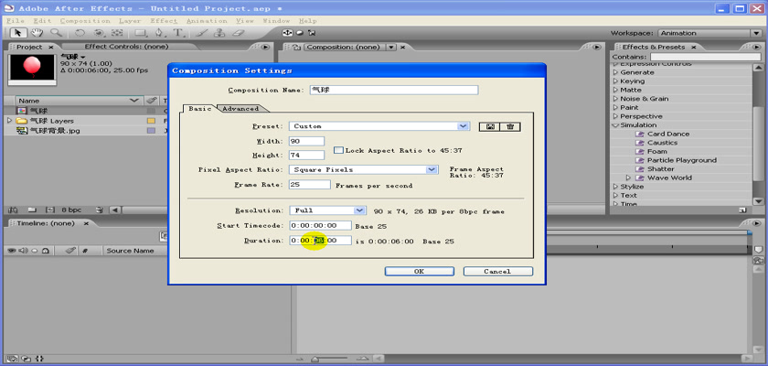The image size is (768, 366).
Task: Open the Pixel Aspect Ratio dropdown
Action: click(x=363, y=169)
